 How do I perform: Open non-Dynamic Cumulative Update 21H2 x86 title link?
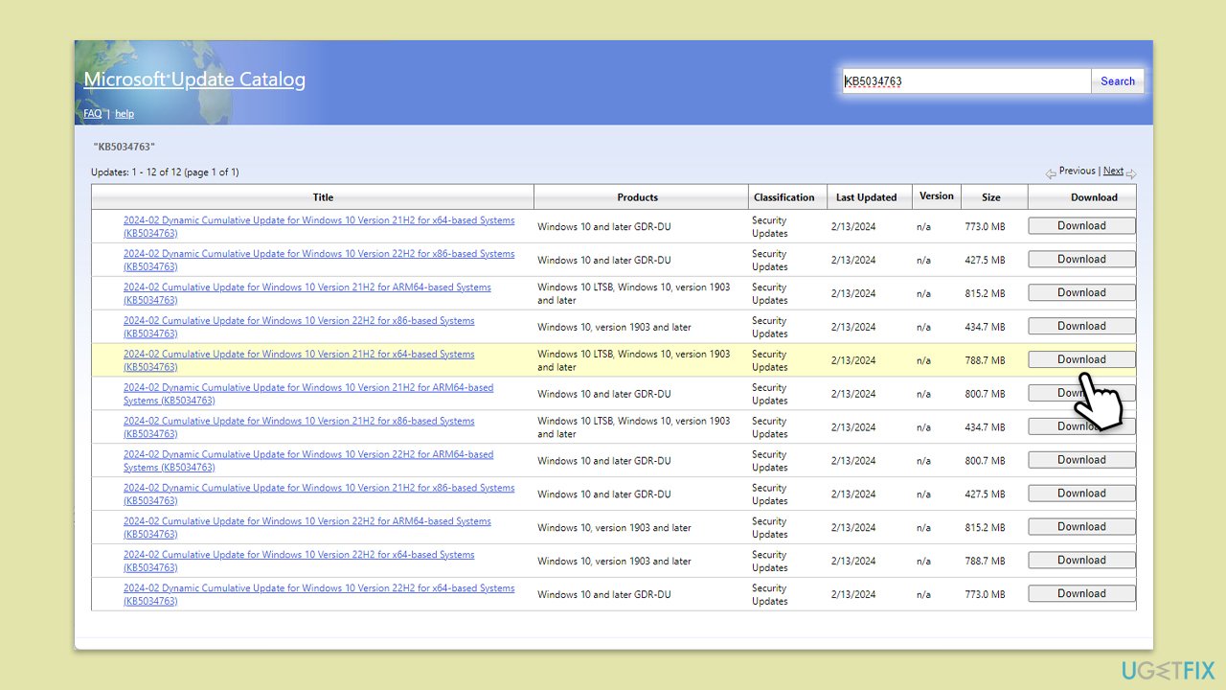[x=299, y=427]
